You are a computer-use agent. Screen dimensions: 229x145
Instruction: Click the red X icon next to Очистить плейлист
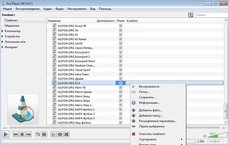(133, 134)
